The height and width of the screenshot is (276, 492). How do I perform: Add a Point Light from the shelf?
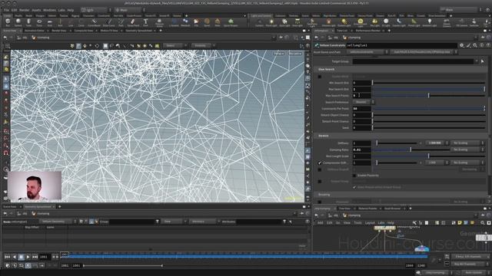pos(271,22)
